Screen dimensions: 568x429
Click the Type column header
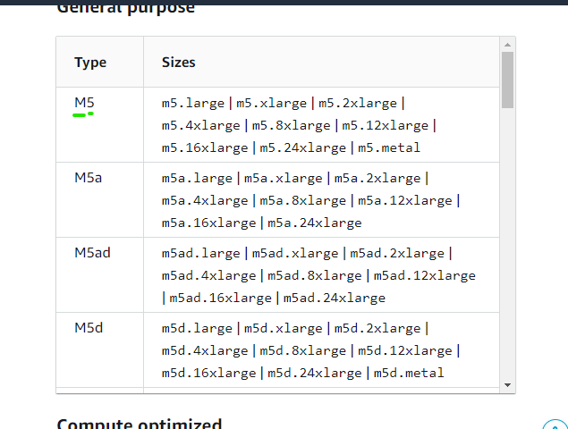(x=90, y=63)
